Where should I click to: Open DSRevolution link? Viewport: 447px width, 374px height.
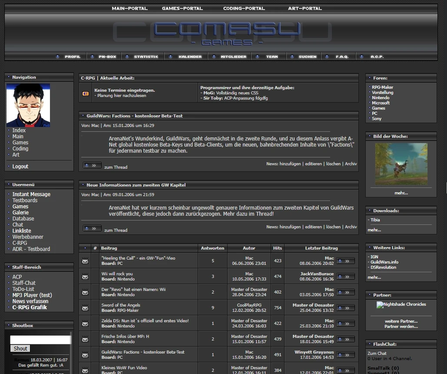383,267
